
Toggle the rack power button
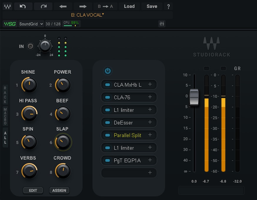107,71
